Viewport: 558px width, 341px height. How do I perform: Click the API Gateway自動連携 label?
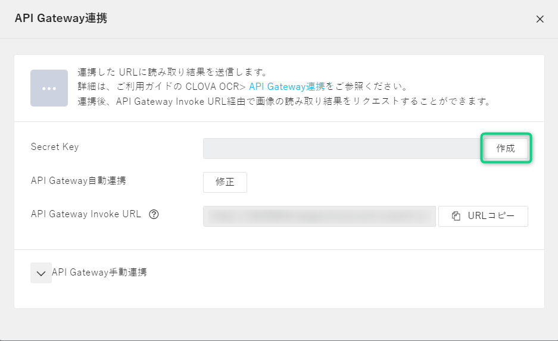pyautogui.click(x=78, y=181)
